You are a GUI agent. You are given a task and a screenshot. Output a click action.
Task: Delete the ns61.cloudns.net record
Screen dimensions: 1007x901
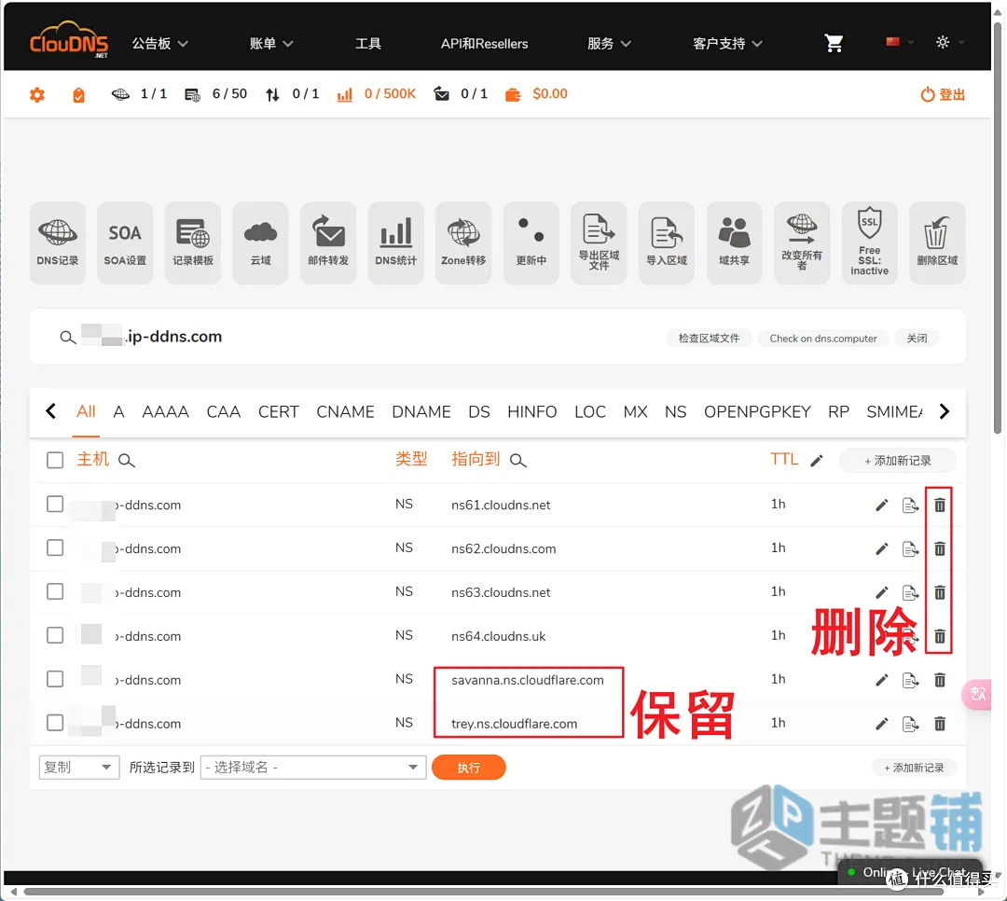point(940,506)
